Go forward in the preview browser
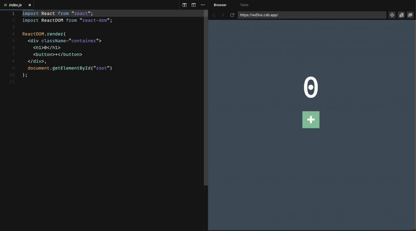Screen dimensions: 416x231 click(x=223, y=15)
